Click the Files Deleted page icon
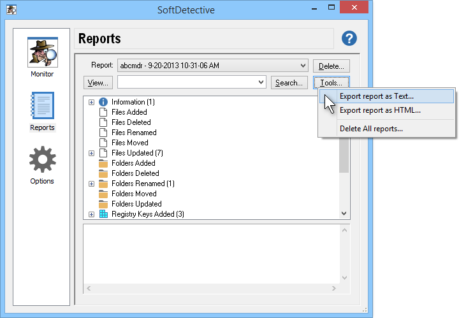Image resolution: width=459 pixels, height=318 pixels. 103,122
